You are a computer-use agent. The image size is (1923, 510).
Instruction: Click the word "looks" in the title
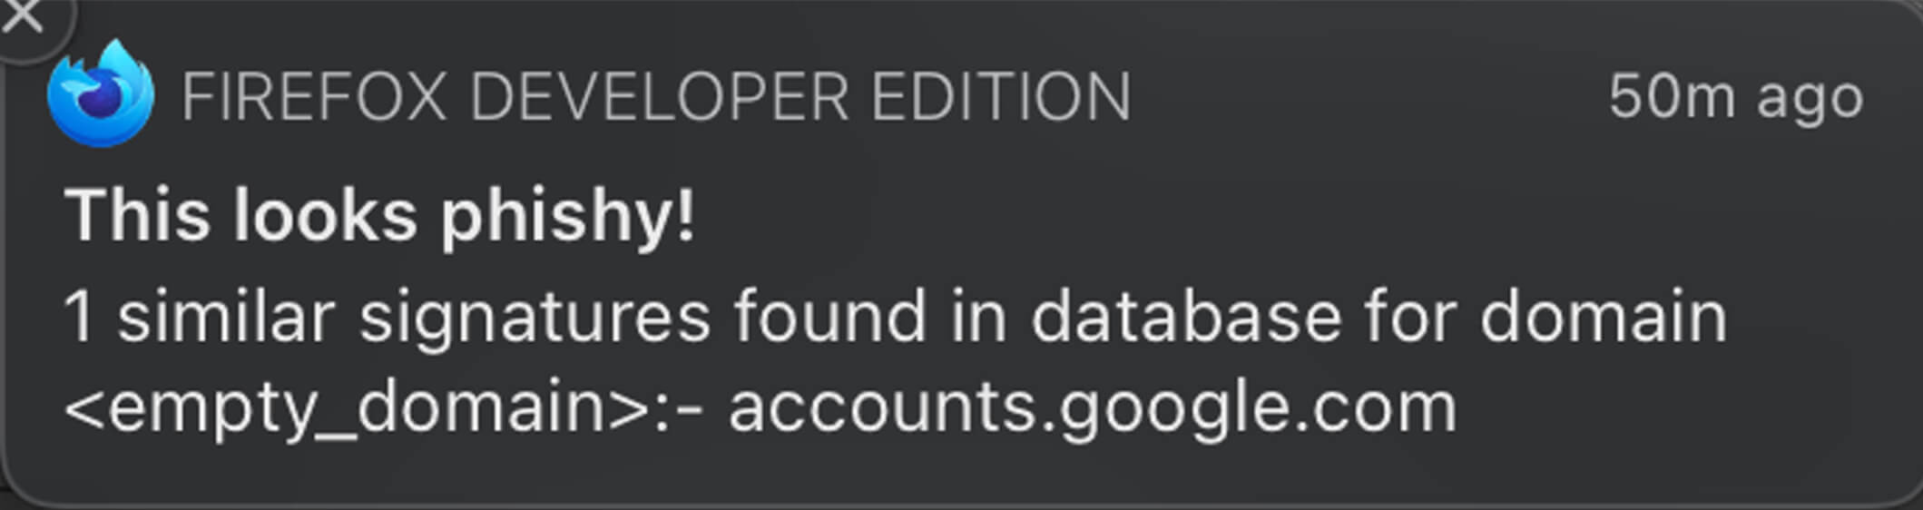coord(325,216)
